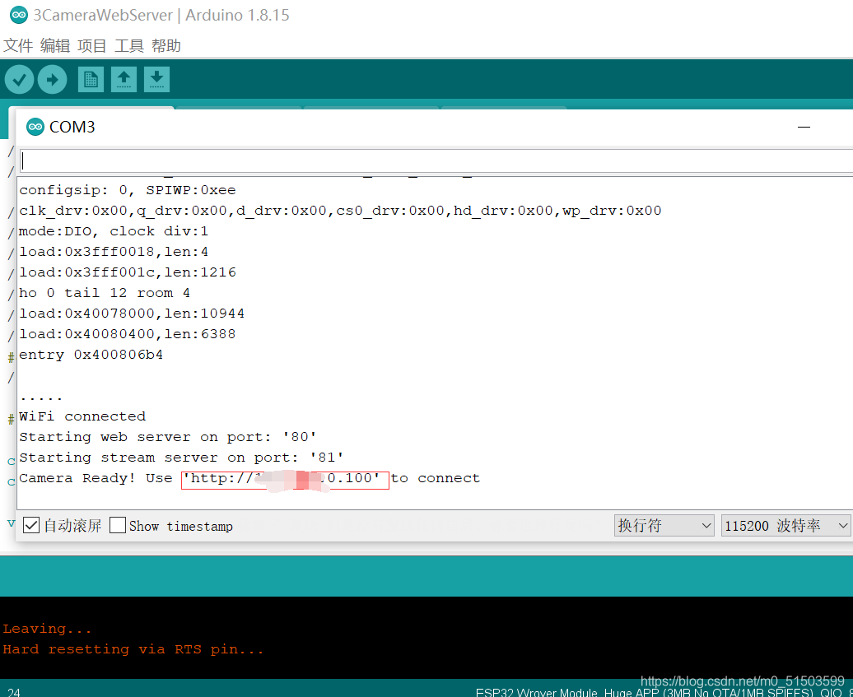
Task: Open the 帮助 menu
Action: [x=165, y=45]
